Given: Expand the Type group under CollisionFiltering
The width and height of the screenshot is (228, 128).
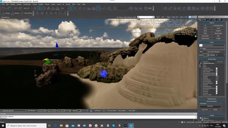Looking at the screenshot, I should tap(200, 65).
